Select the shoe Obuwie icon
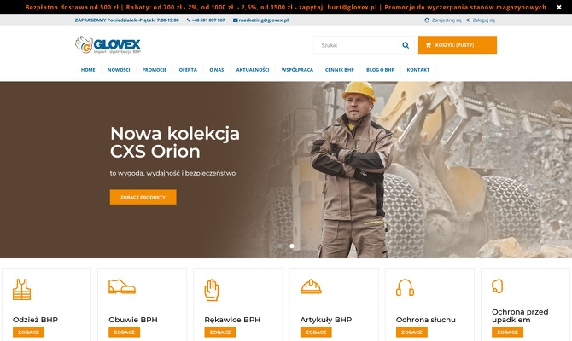 [122, 286]
